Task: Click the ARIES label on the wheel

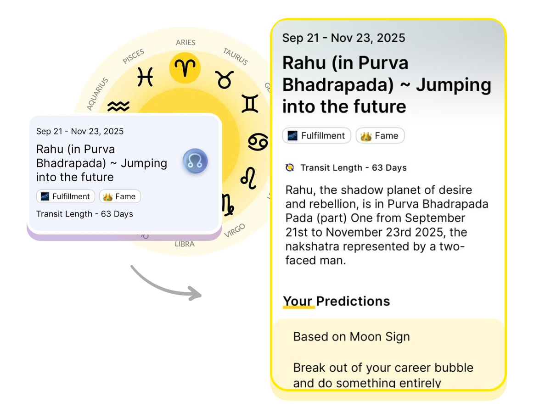Action: [x=186, y=43]
